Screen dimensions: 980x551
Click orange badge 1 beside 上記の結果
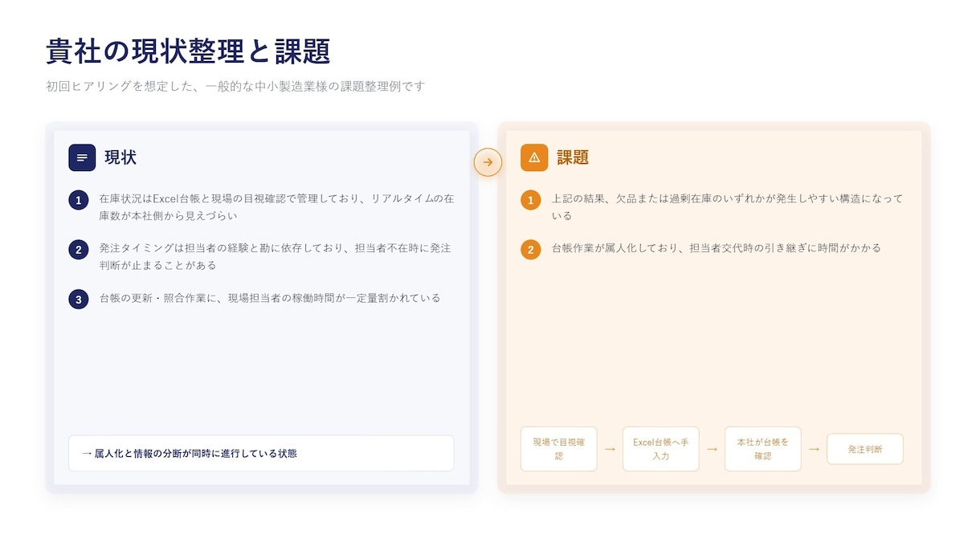coord(530,200)
